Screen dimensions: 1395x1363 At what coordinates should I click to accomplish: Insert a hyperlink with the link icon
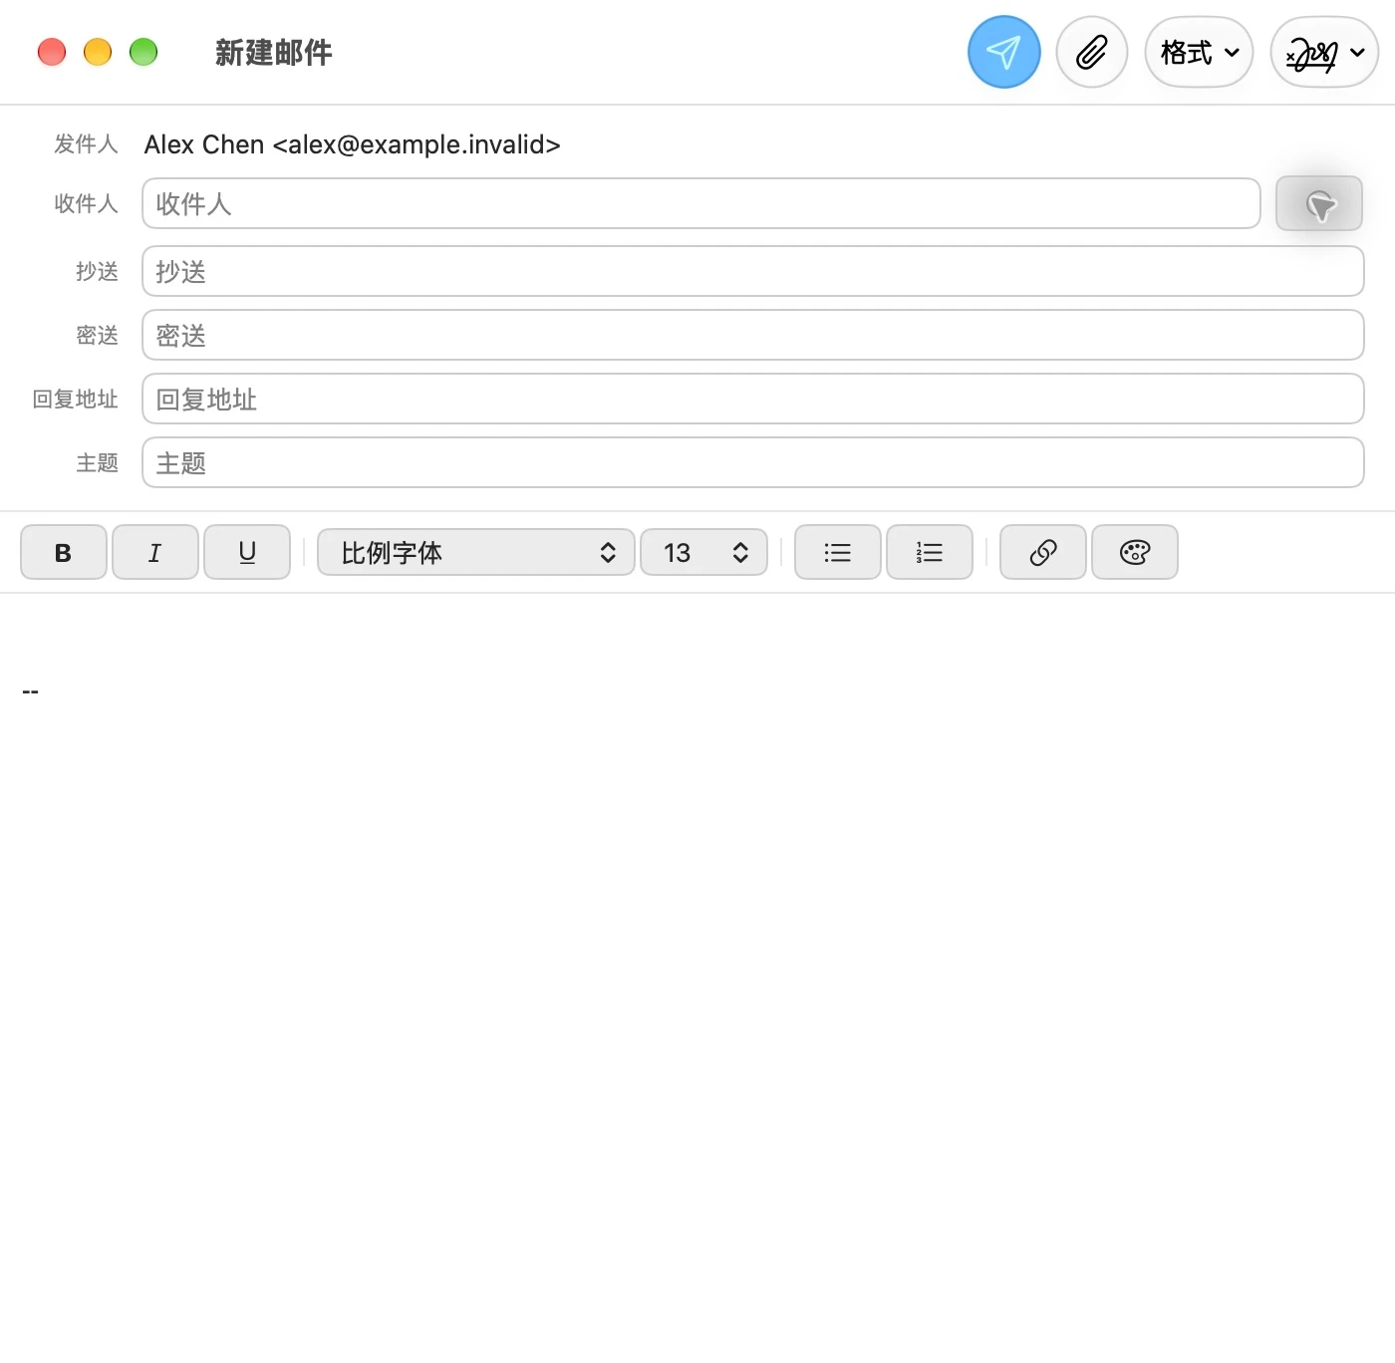point(1043,552)
